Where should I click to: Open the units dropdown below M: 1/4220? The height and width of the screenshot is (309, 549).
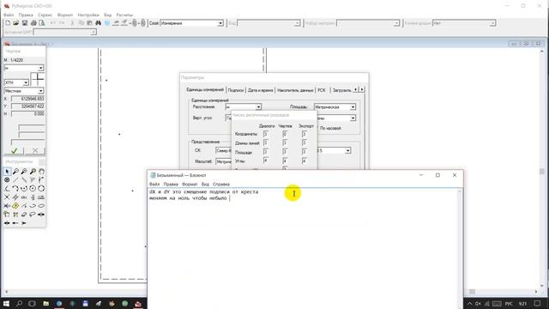point(40,68)
